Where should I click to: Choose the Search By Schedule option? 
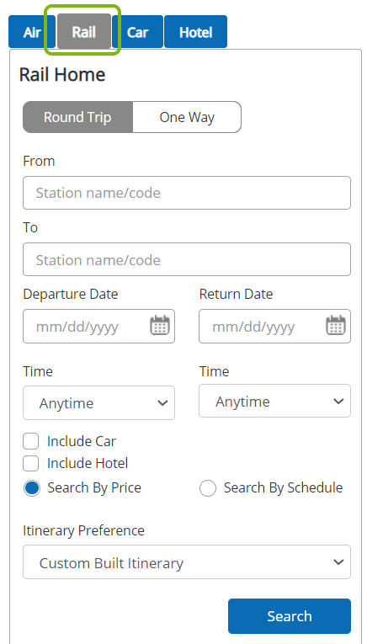[x=208, y=488]
